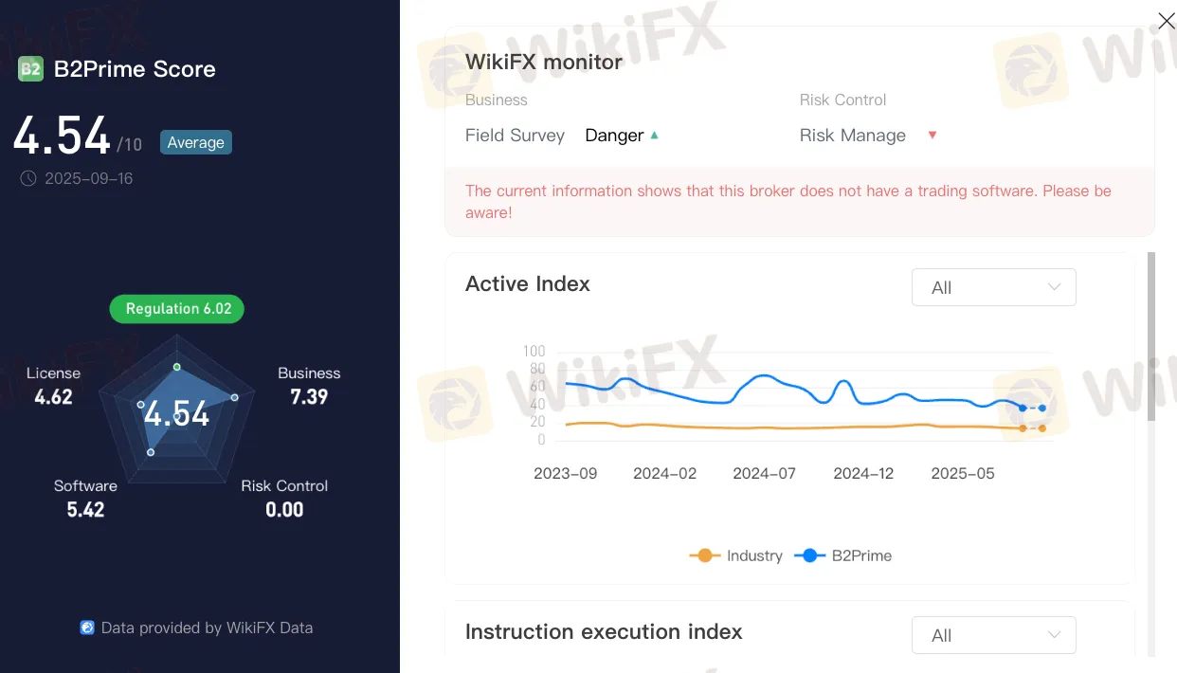Click the Average rating badge
1177x673 pixels.
tap(195, 143)
